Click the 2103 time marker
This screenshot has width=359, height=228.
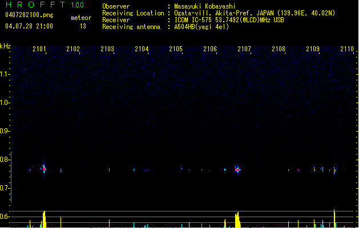[x=107, y=49]
